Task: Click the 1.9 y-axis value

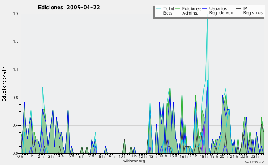Action: [x=16, y=14]
